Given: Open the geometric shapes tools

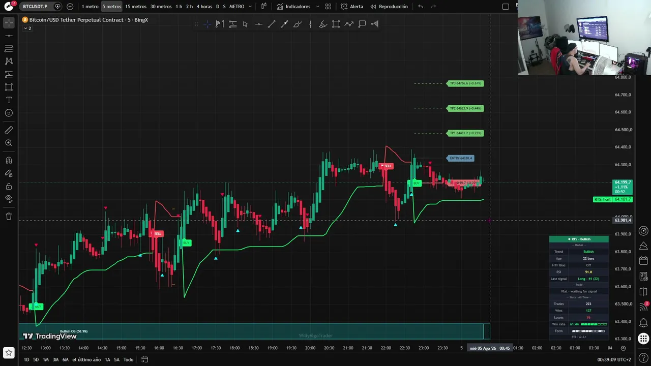Looking at the screenshot, I should [9, 87].
